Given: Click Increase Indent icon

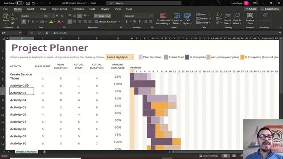Looking at the screenshot, I should 90,22.
